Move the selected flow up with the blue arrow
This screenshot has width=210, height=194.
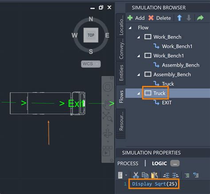[x=179, y=18]
